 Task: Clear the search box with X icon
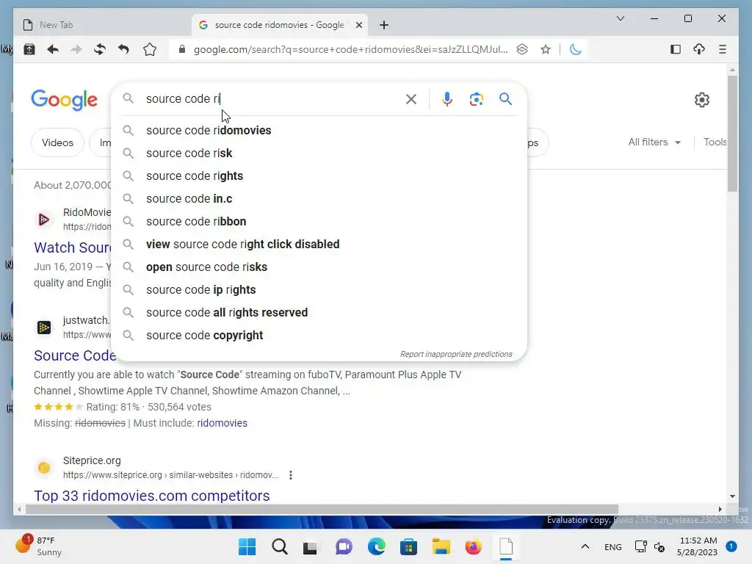[411, 99]
